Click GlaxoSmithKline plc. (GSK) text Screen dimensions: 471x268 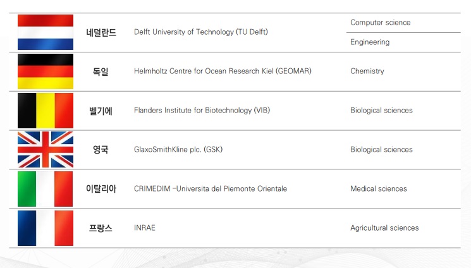(178, 149)
